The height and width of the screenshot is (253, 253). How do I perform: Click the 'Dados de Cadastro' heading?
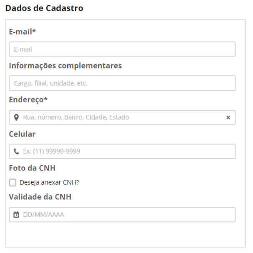click(x=44, y=8)
